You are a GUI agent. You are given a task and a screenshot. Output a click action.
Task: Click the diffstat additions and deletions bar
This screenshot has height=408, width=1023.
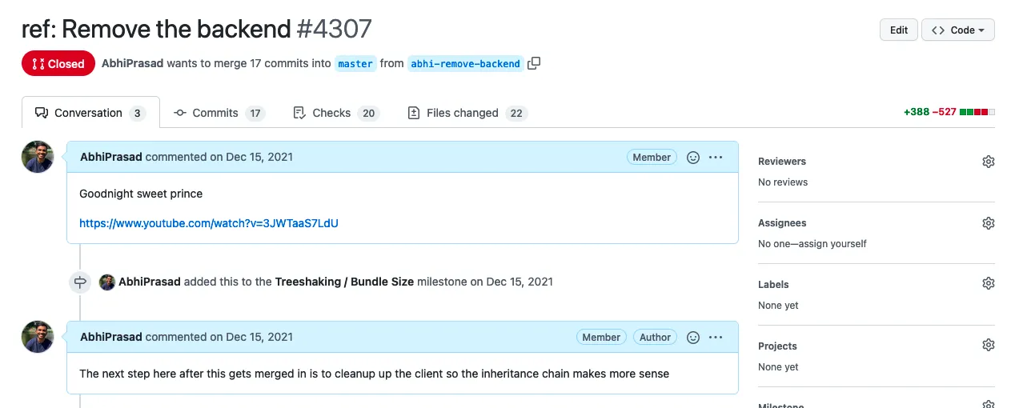(x=977, y=112)
